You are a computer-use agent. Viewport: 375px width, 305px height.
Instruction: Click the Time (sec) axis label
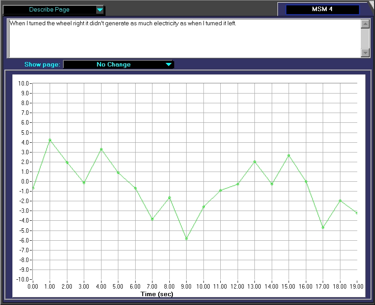157,294
